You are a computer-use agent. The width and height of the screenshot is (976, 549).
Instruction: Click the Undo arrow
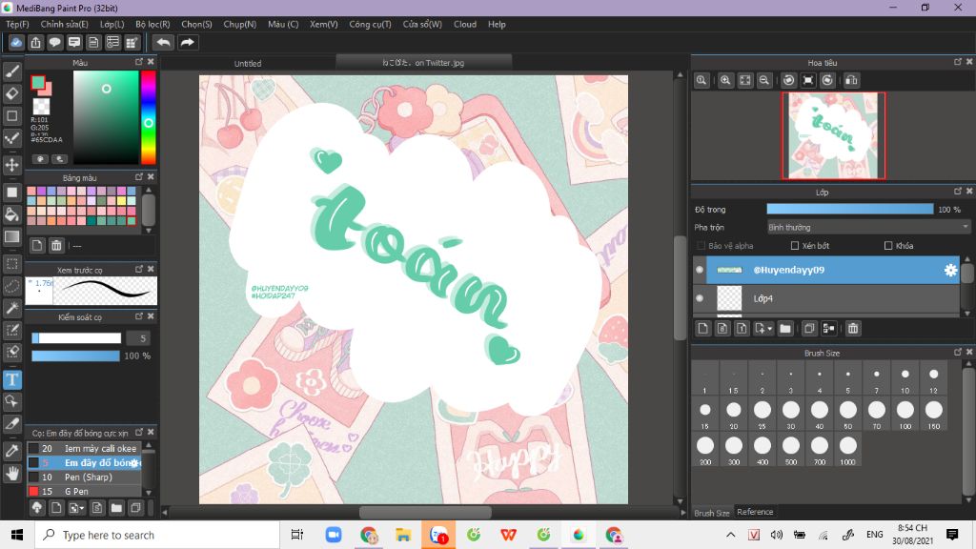164,42
